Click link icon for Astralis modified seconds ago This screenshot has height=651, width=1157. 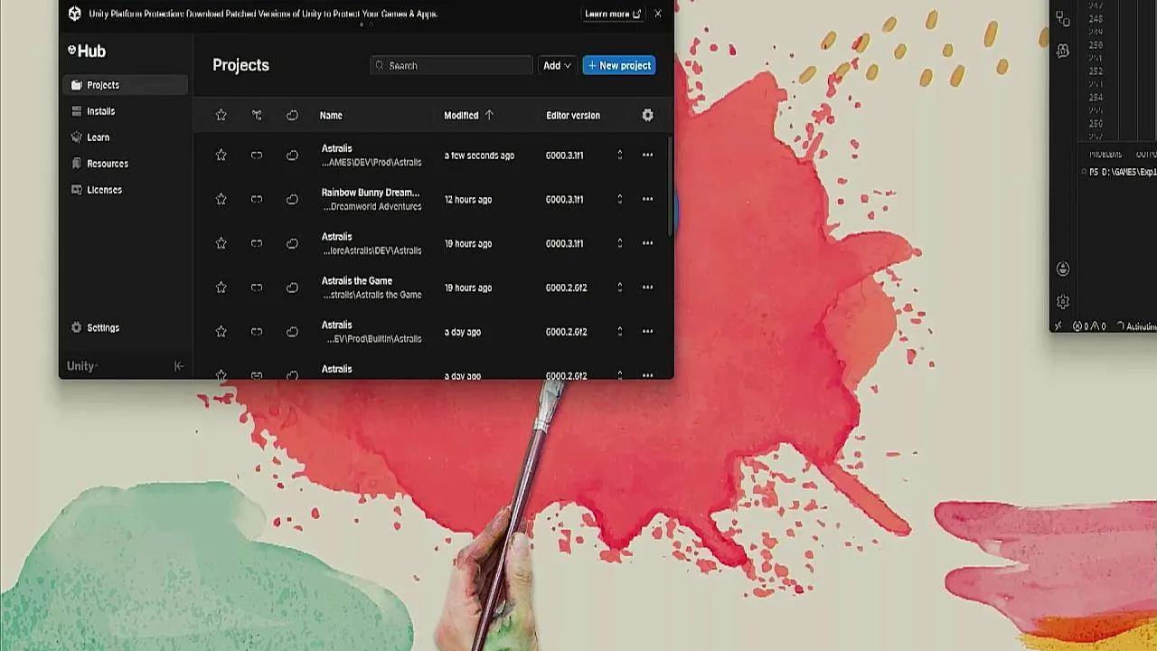[257, 156]
